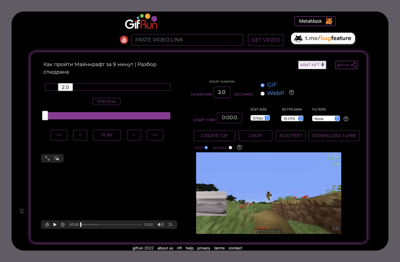Open the about us footer link
400x262 pixels.
click(x=165, y=248)
